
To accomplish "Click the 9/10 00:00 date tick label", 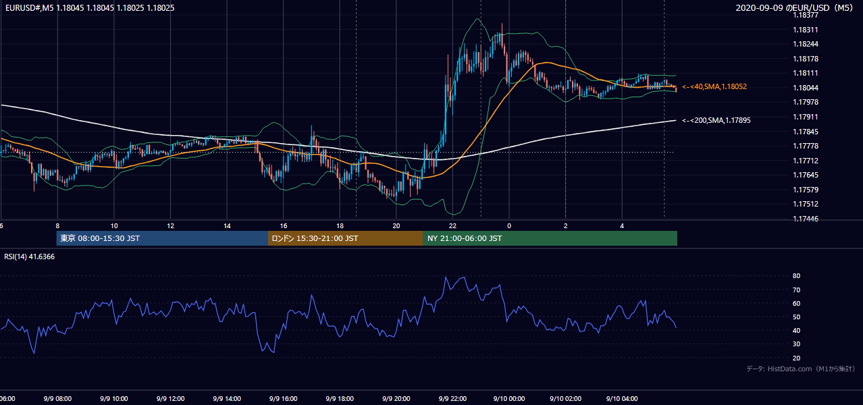I will click(x=509, y=399).
